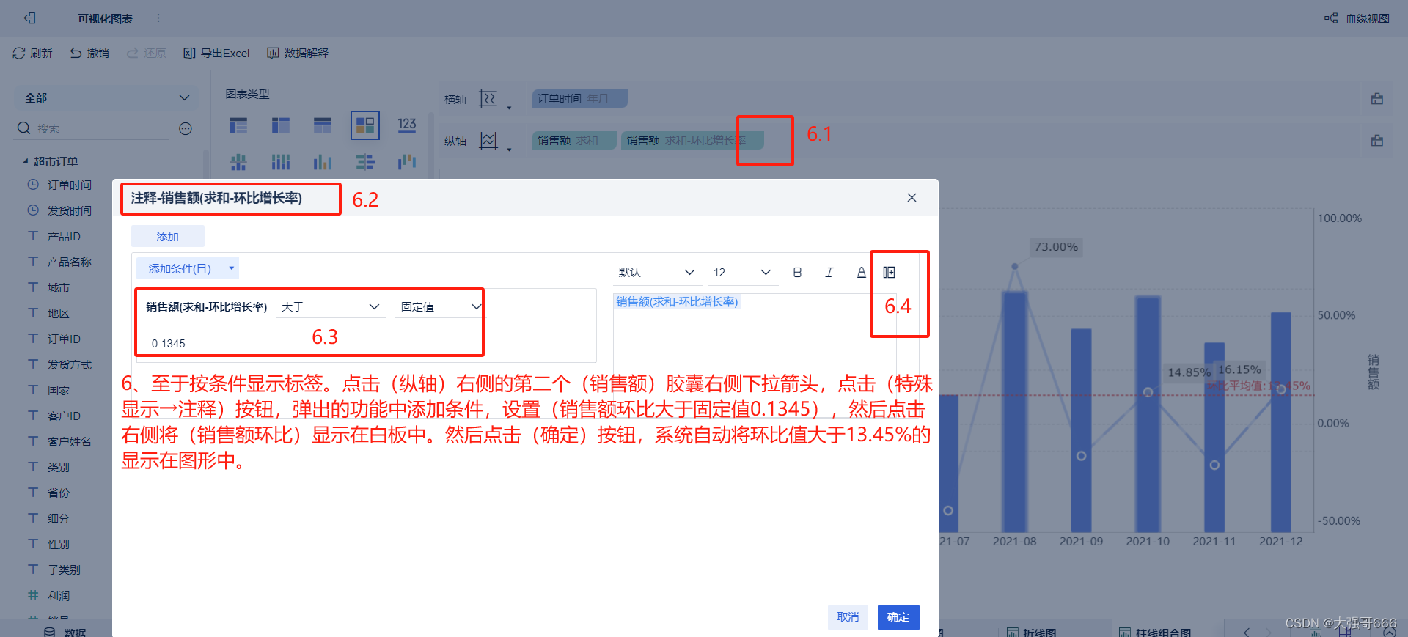
Task: Choose the partitioned column chart type icon
Action: [x=238, y=161]
